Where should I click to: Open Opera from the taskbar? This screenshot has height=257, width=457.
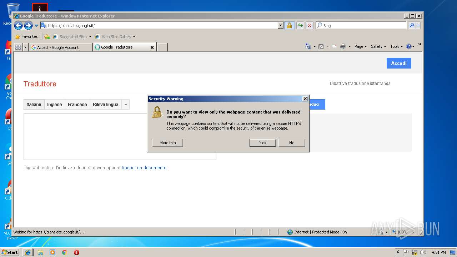tap(76, 252)
